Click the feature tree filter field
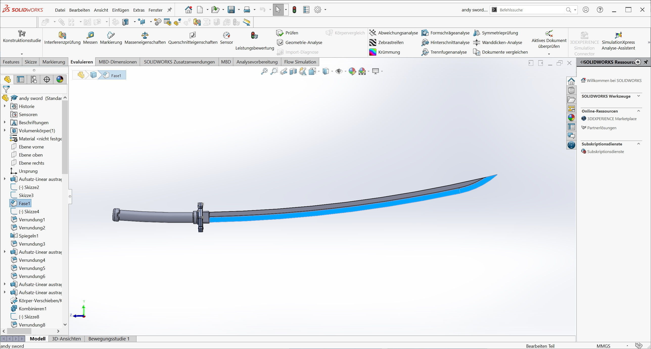 pyautogui.click(x=34, y=89)
